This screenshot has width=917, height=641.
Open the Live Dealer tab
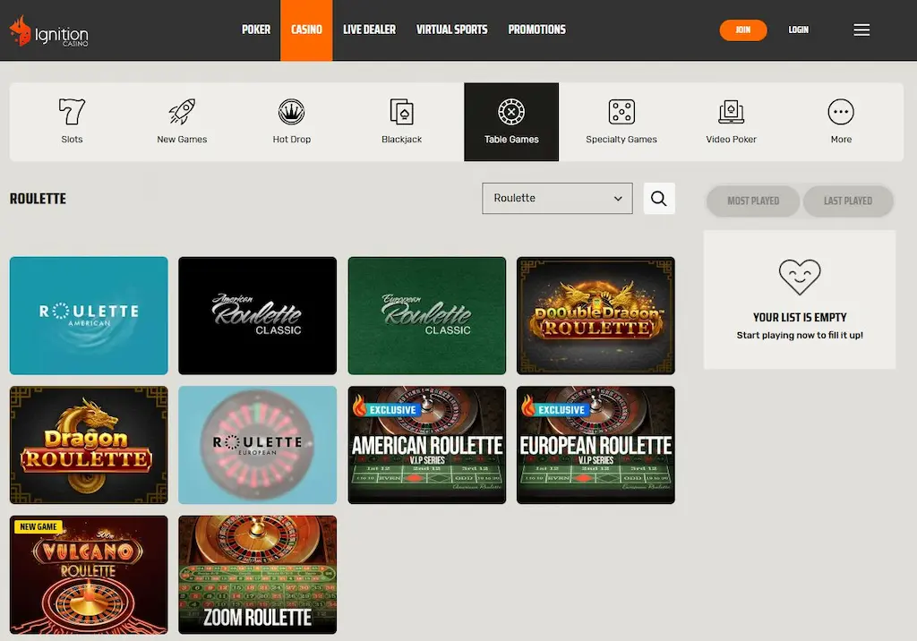[370, 30]
